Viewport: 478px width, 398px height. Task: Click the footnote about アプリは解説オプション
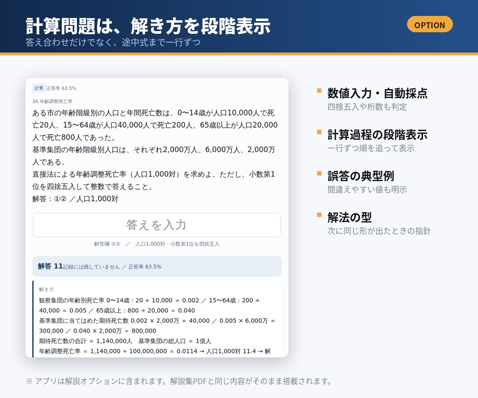179,381
